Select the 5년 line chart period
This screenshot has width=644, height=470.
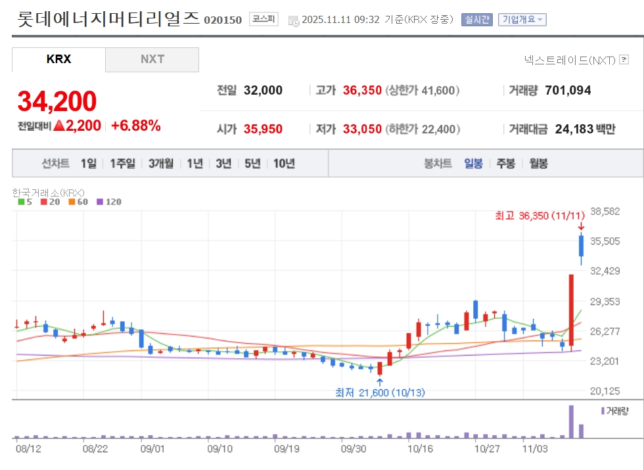coord(252,164)
